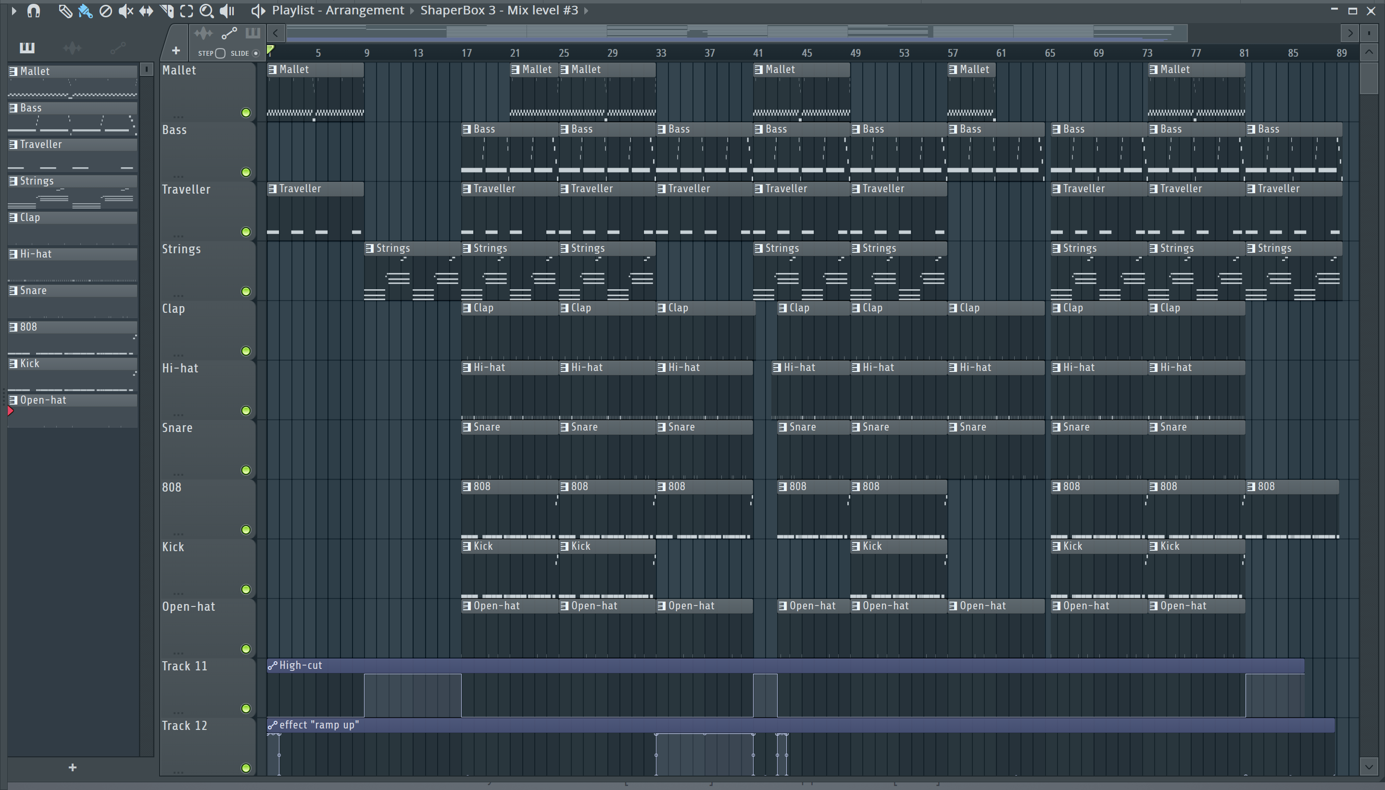Click bar 17 on the timeline ruler
Image resolution: width=1385 pixels, height=790 pixels.
[x=466, y=53]
